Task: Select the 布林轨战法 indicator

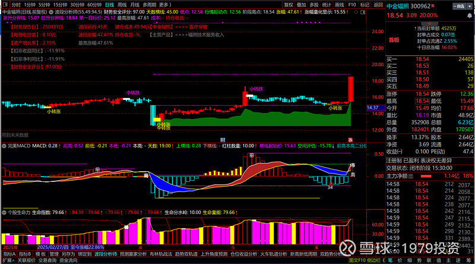Action: click(161, 254)
